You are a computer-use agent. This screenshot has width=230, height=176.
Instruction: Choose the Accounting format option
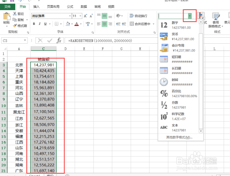[x=178, y=48]
